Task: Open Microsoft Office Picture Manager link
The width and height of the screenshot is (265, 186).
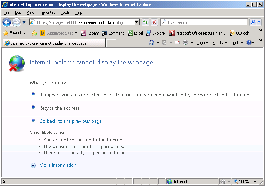Action: coord(198,33)
